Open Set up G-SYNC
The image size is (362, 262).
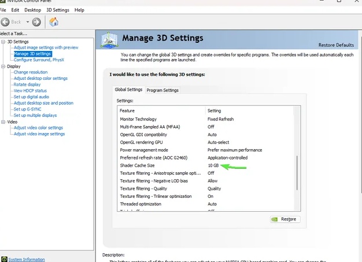tap(28, 109)
